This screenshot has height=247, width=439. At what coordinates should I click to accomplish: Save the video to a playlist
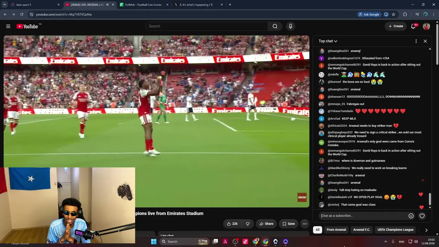click(288, 224)
